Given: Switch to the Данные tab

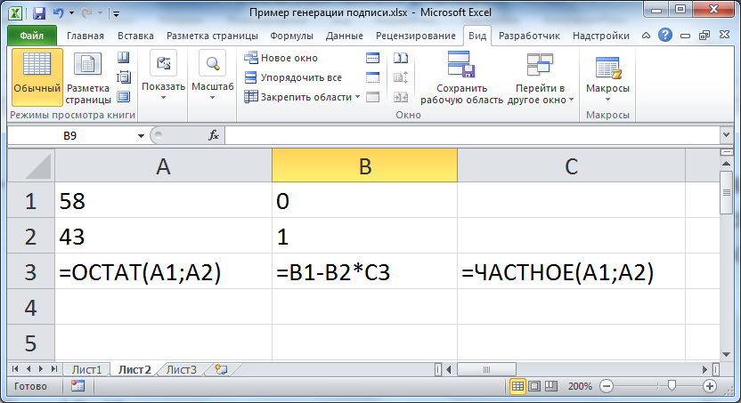Looking at the screenshot, I should (345, 36).
